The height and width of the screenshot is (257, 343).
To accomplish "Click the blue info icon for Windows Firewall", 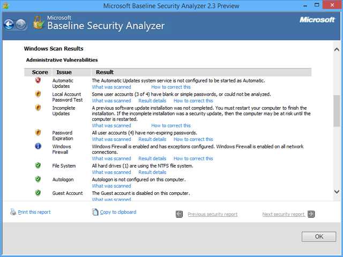I will pyautogui.click(x=38, y=146).
